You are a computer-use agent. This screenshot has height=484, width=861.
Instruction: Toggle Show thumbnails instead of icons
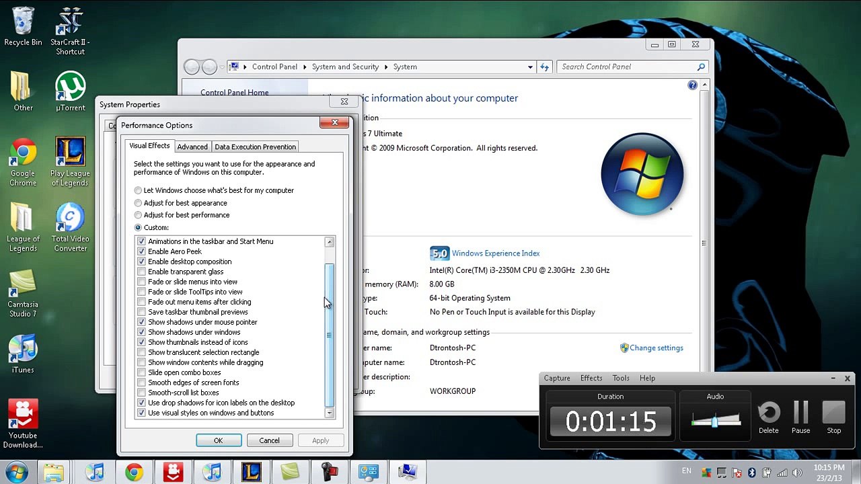click(141, 342)
